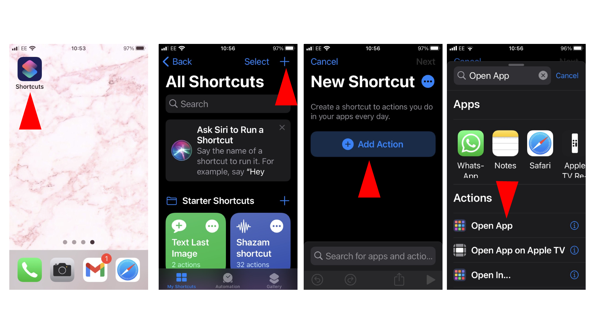Tap the Back button in All Shortcuts
595x334 pixels.
178,61
